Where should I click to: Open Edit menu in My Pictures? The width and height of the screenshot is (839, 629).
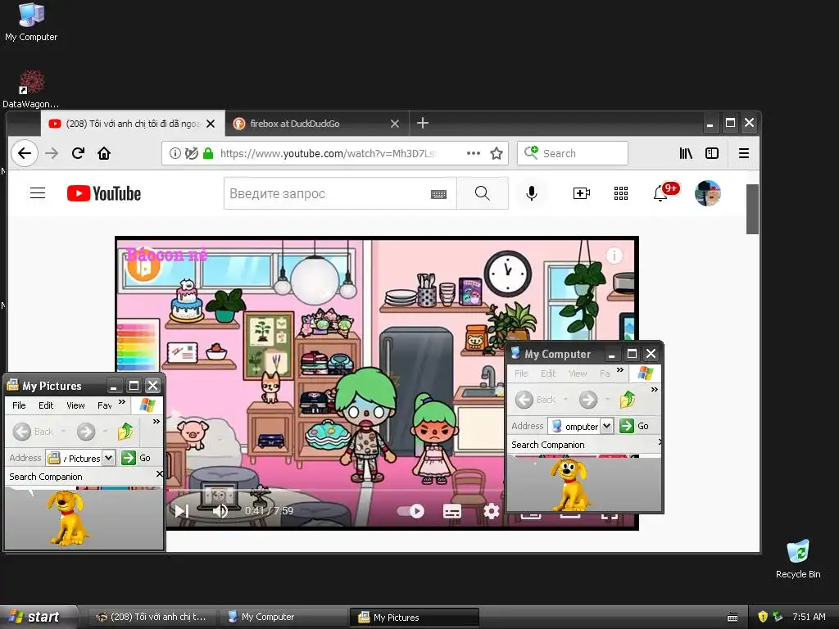(x=46, y=405)
